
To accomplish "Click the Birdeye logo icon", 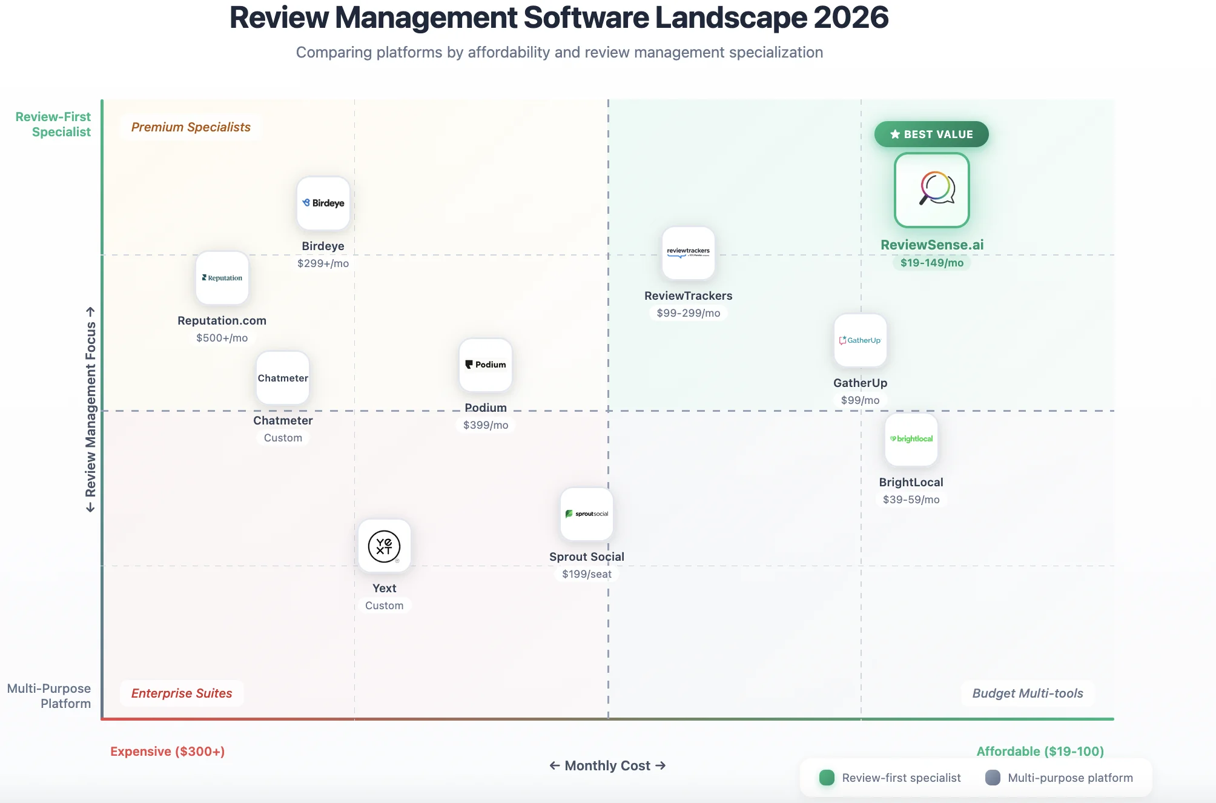I will (x=323, y=203).
